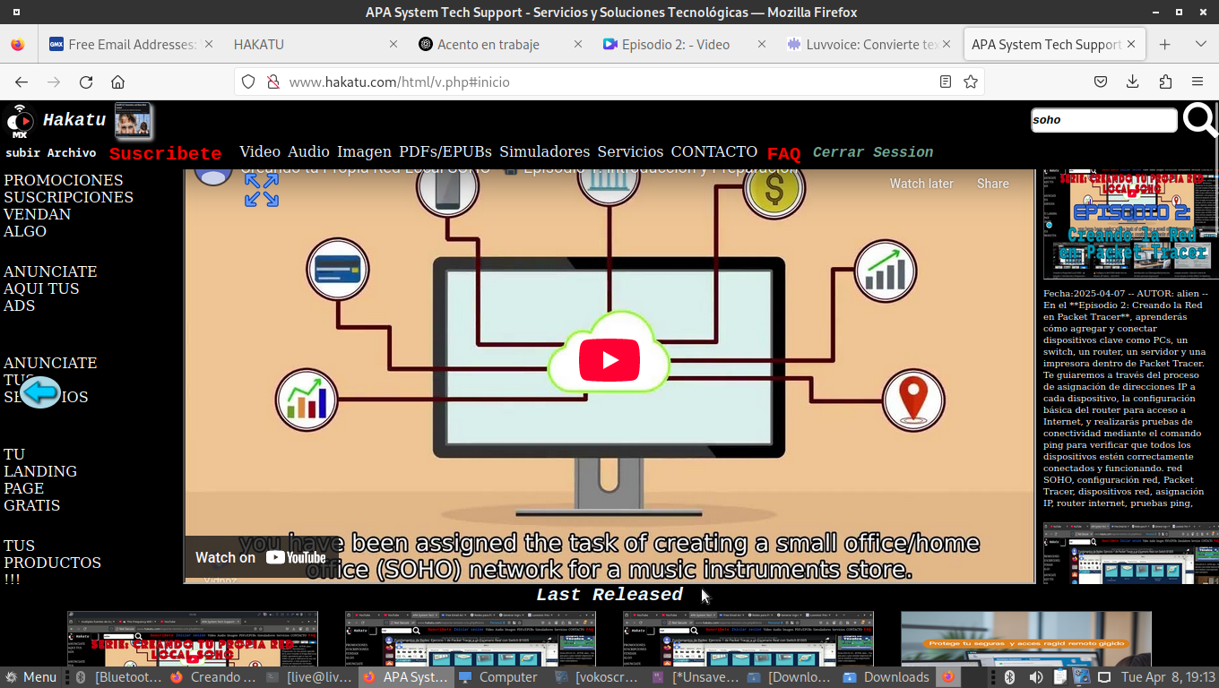Switch to the Luvvoice browser tab
The image size is (1219, 688).
coord(862,44)
